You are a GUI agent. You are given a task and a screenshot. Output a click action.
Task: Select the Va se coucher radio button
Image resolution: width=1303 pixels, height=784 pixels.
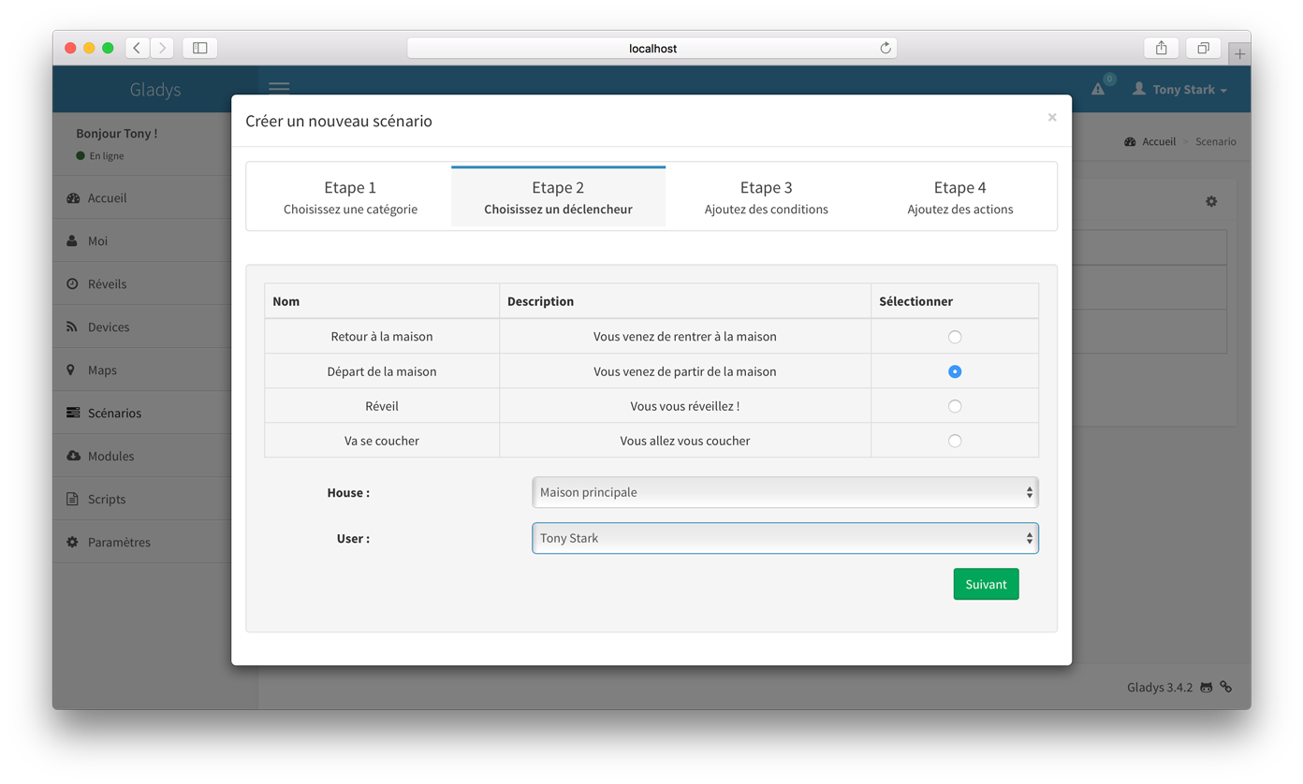(x=955, y=441)
